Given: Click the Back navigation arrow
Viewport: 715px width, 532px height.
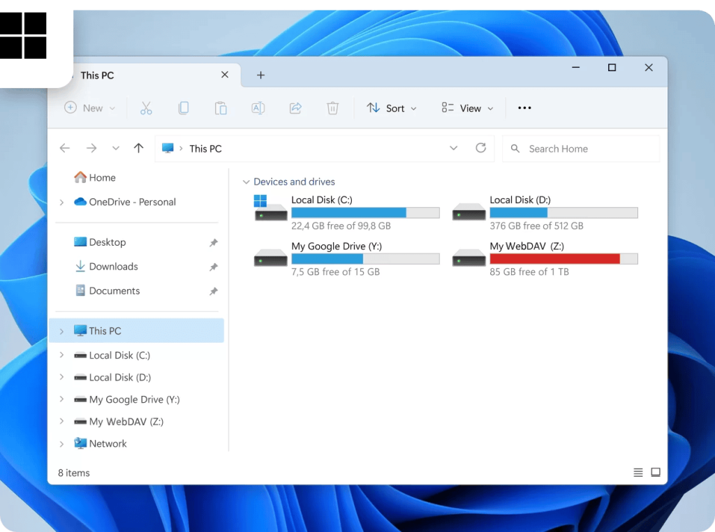Looking at the screenshot, I should pos(65,148).
